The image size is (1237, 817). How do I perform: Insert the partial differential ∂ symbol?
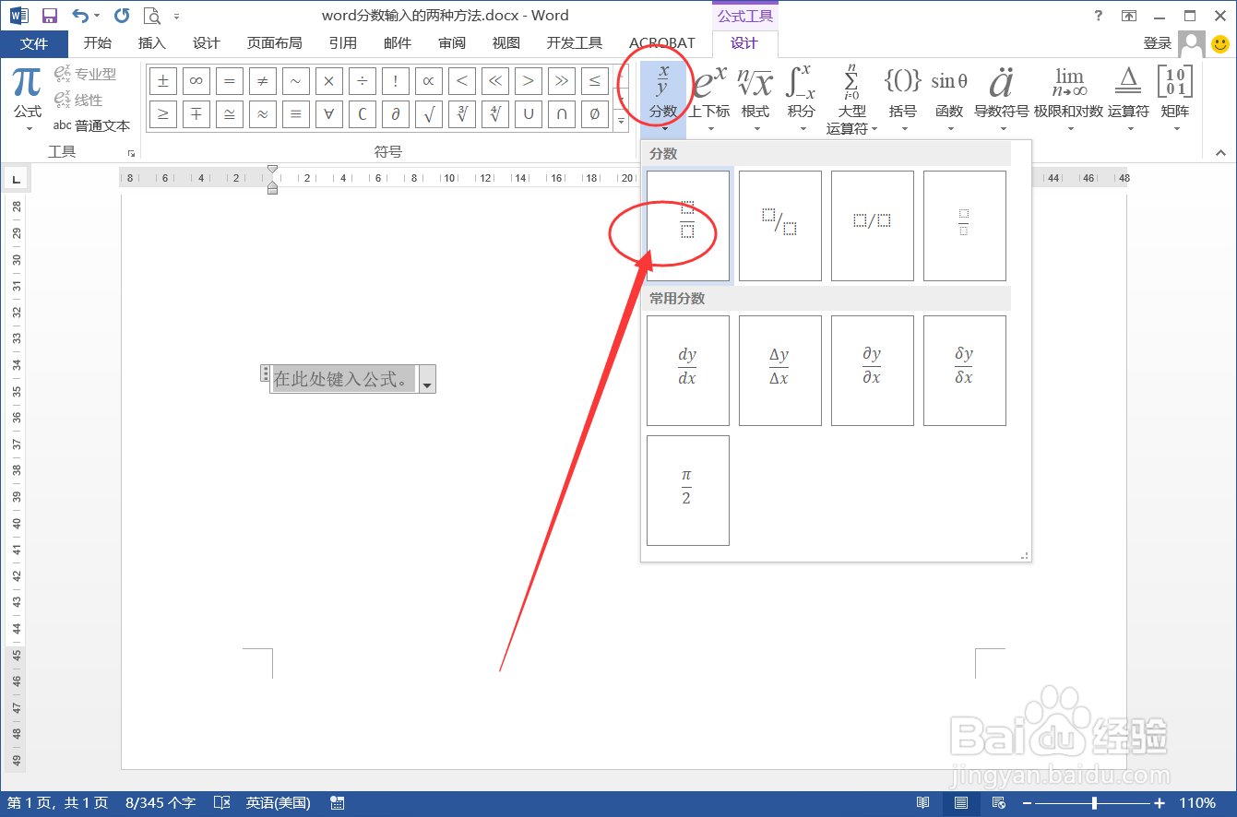point(396,114)
